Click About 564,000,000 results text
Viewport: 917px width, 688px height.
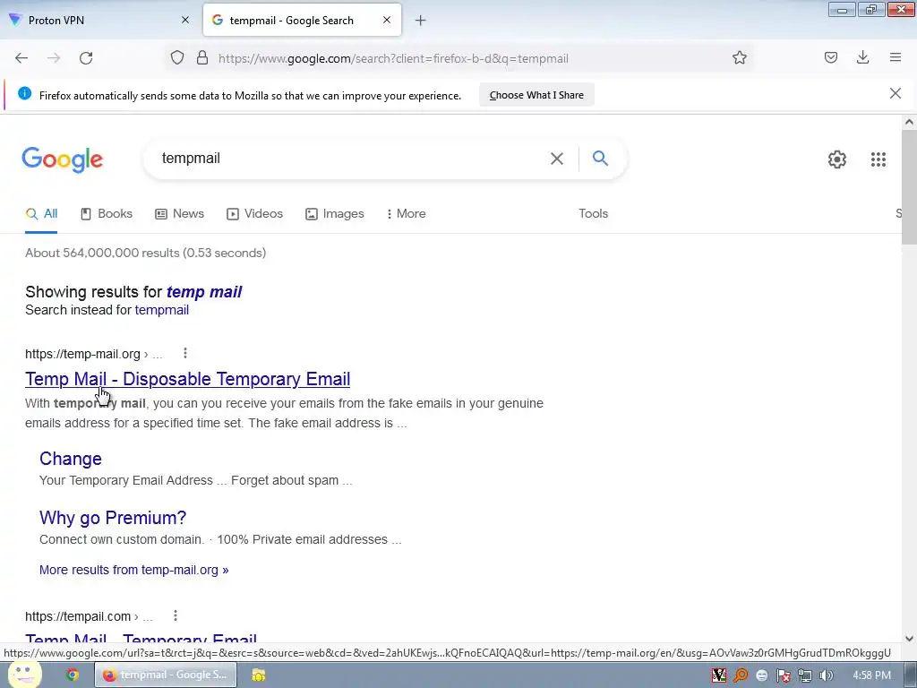tap(146, 253)
